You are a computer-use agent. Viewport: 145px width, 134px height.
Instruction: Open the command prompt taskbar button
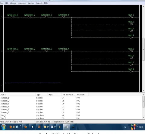[73, 127]
